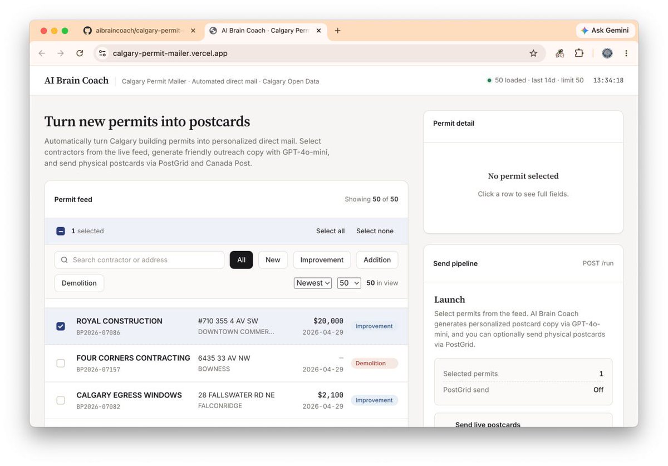Click Select all in permit feed

[x=331, y=231]
